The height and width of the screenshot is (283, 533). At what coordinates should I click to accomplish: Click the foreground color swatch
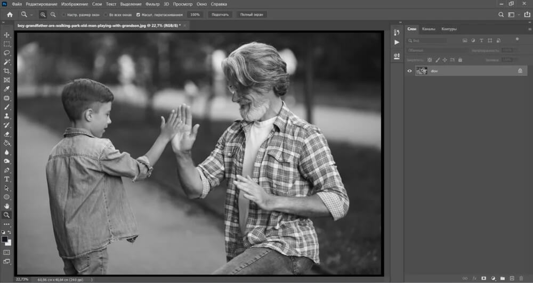5,239
